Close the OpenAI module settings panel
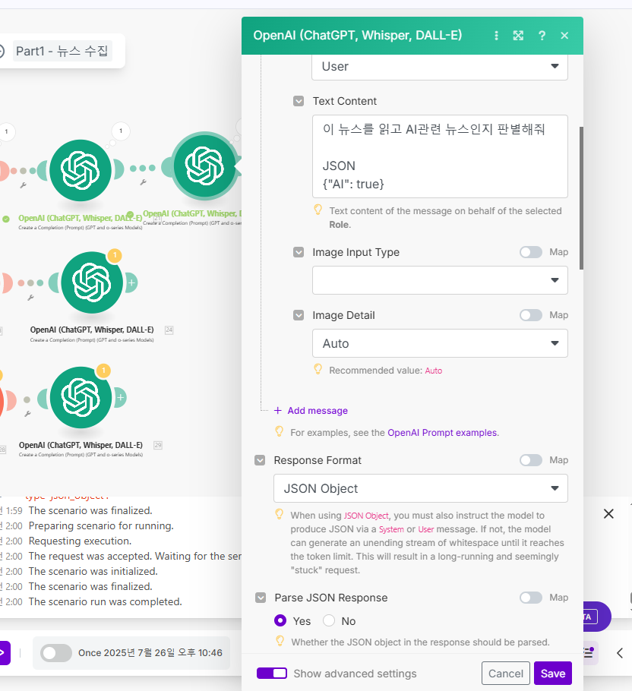The height and width of the screenshot is (691, 632). pos(564,36)
